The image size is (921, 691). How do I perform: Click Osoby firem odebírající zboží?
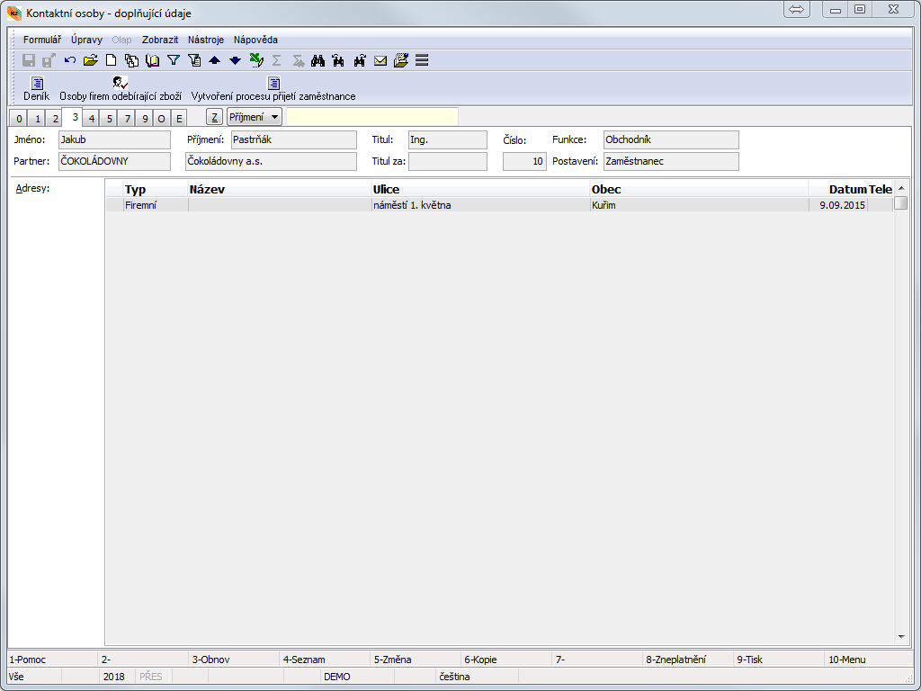coord(120,89)
